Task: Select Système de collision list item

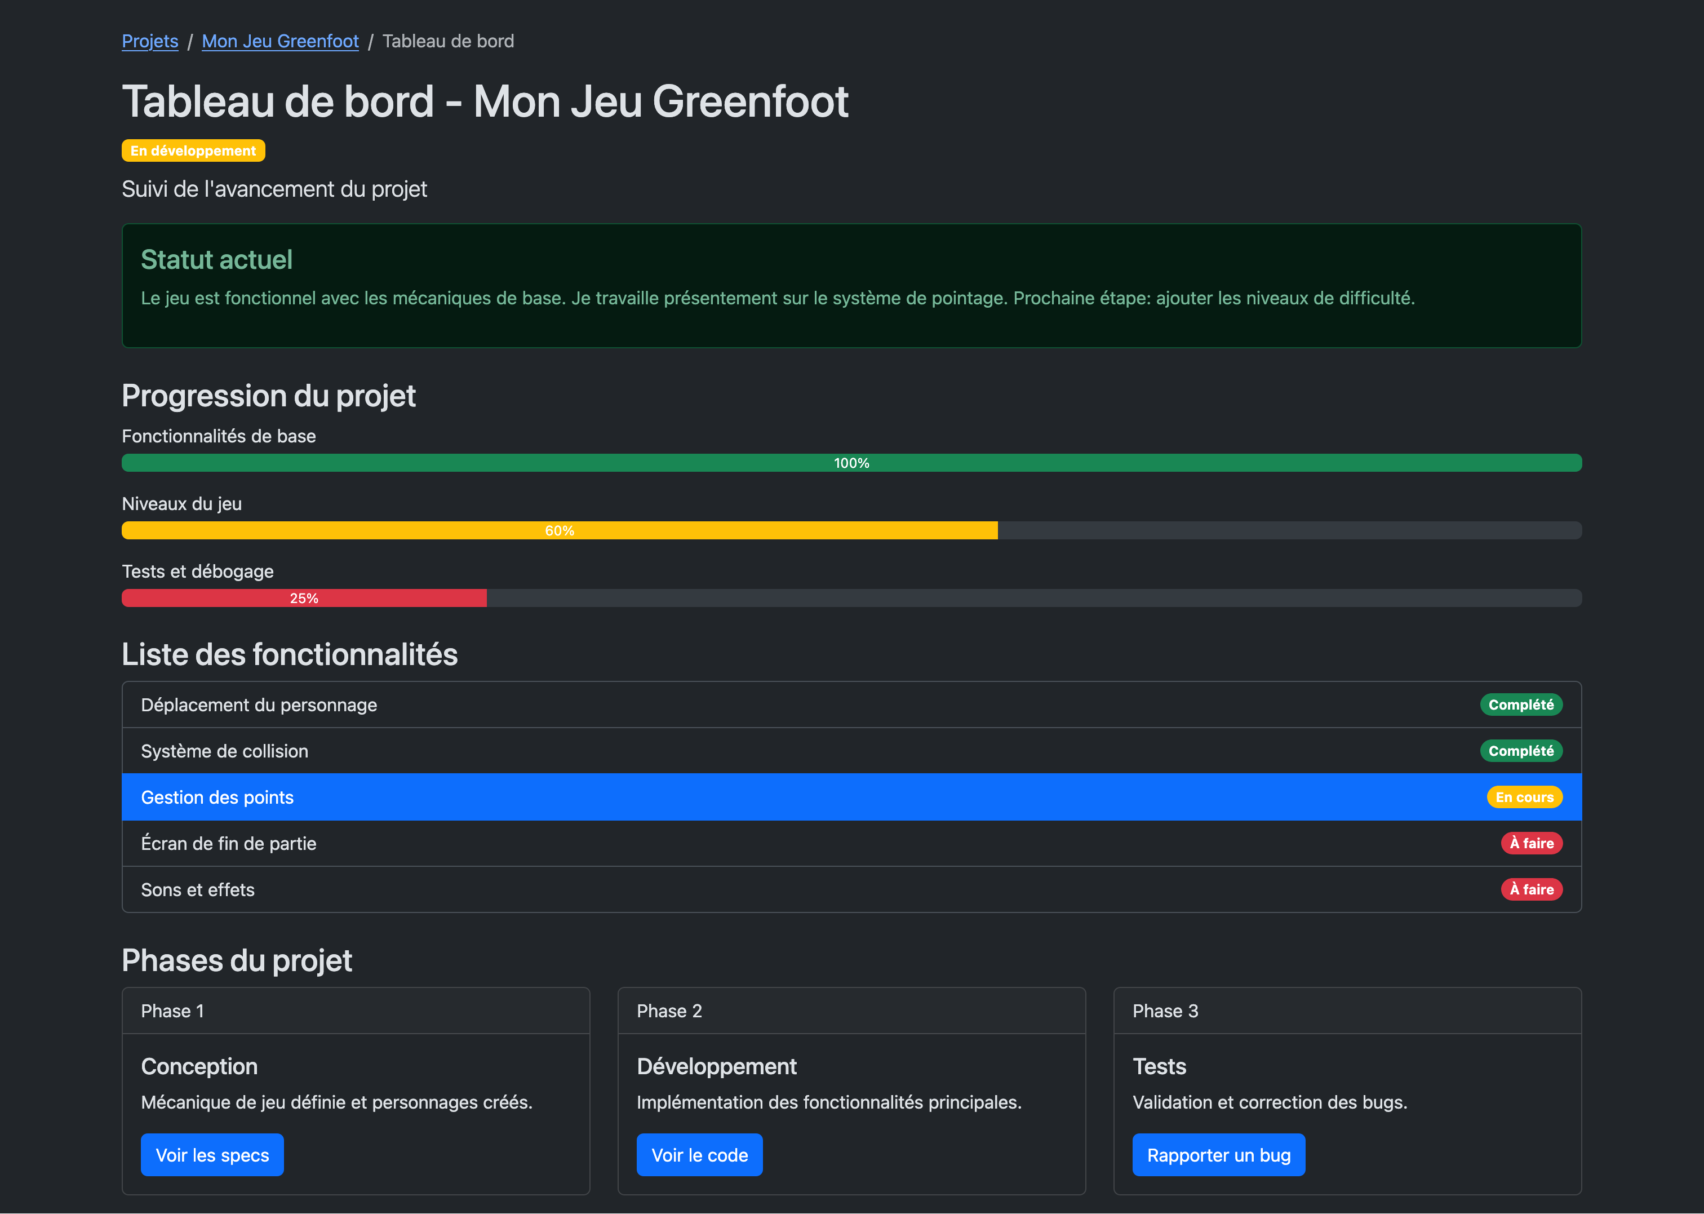Action: click(224, 751)
